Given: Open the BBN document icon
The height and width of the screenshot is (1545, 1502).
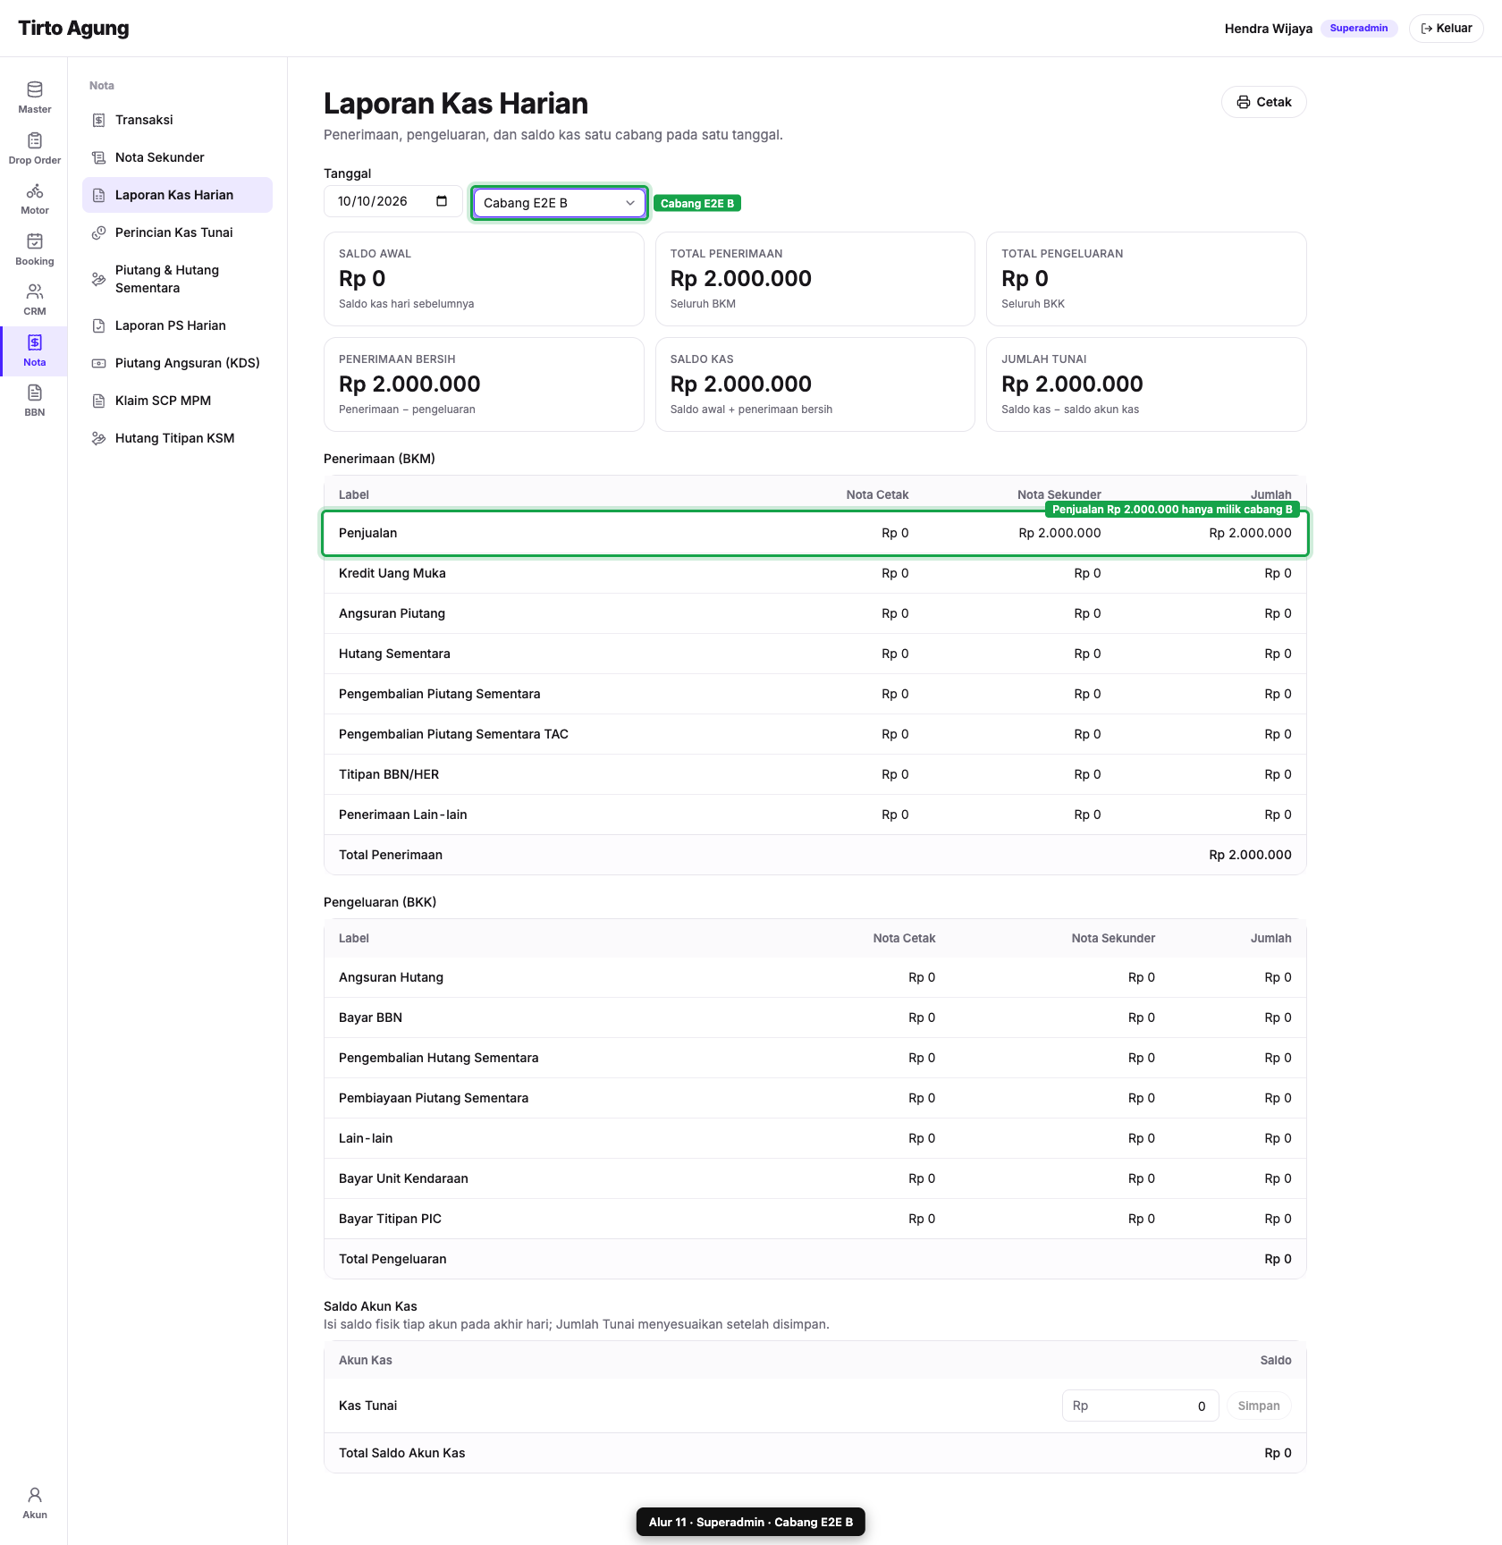Looking at the screenshot, I should click(35, 393).
